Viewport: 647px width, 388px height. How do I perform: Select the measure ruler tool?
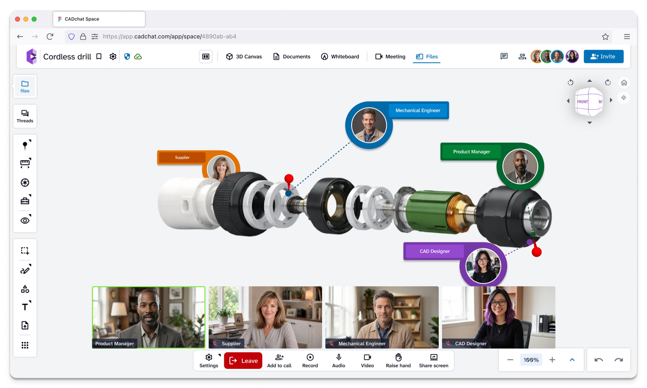click(25, 164)
